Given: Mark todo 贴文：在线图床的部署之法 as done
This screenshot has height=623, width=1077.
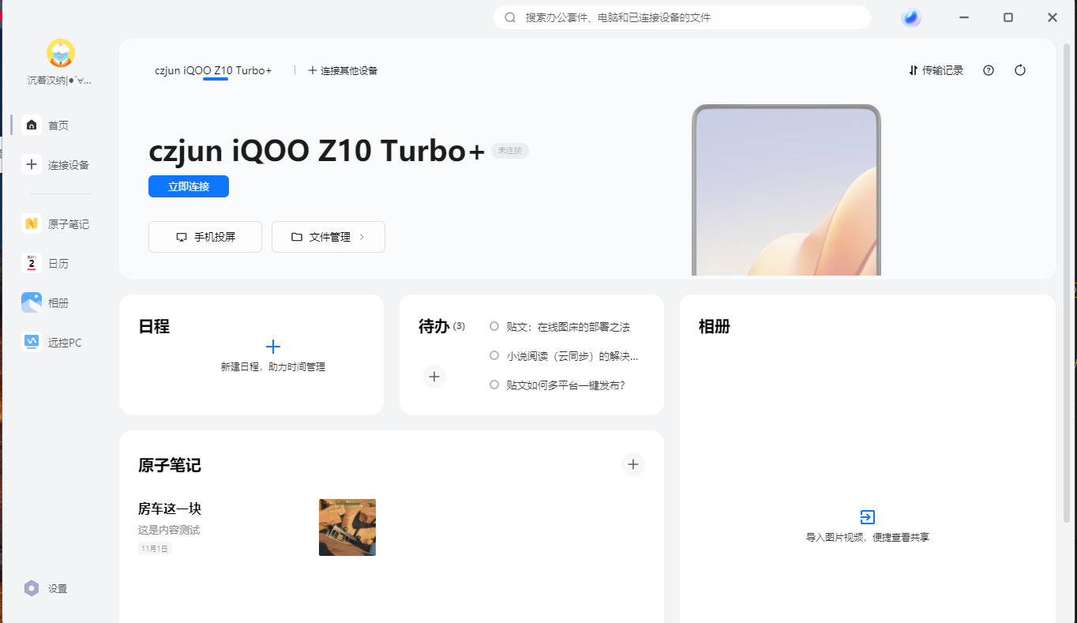Looking at the screenshot, I should pyautogui.click(x=494, y=326).
